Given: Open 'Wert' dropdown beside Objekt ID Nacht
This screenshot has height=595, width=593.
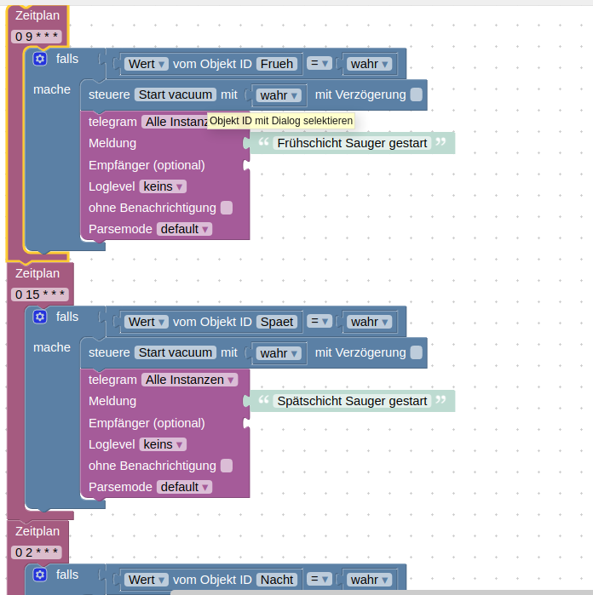Looking at the screenshot, I should point(147,580).
